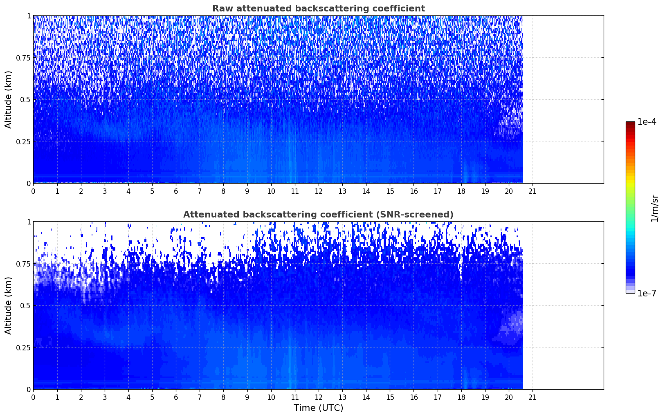This screenshot has height=417, width=663.
Task: Click the SNR-screened backscatter heatmap plot
Action: point(318,305)
